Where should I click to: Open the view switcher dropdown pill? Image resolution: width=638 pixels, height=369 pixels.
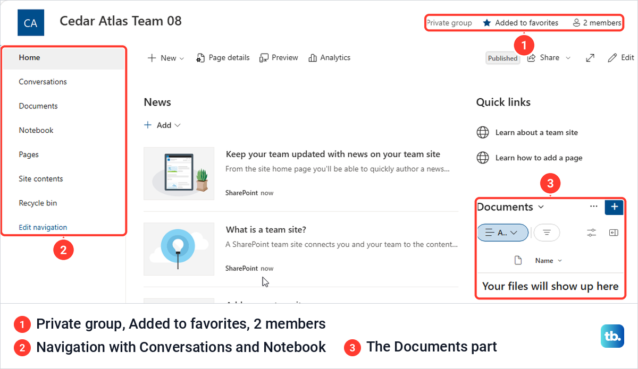tap(502, 233)
